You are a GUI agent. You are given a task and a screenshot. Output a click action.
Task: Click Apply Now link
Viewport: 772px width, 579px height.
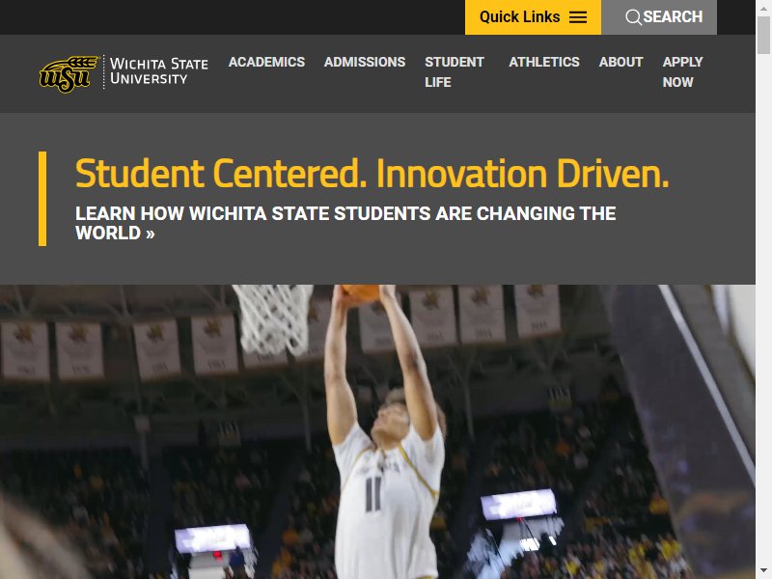[682, 71]
